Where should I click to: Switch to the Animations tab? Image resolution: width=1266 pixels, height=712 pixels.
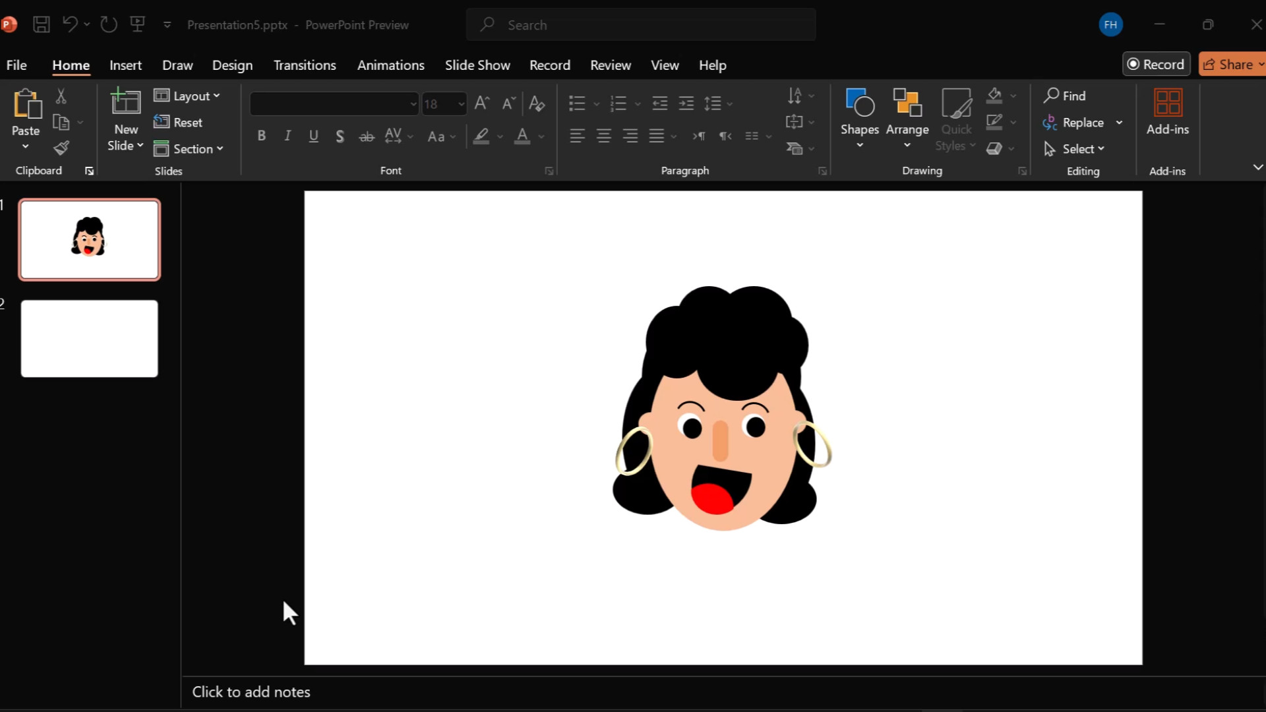point(390,65)
